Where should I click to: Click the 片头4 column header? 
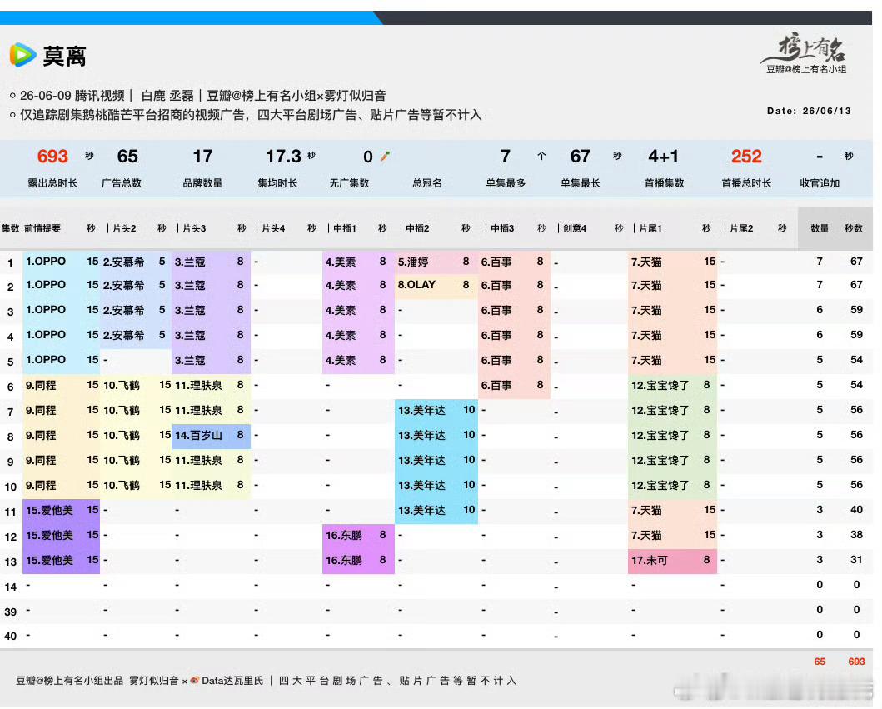pos(273,228)
